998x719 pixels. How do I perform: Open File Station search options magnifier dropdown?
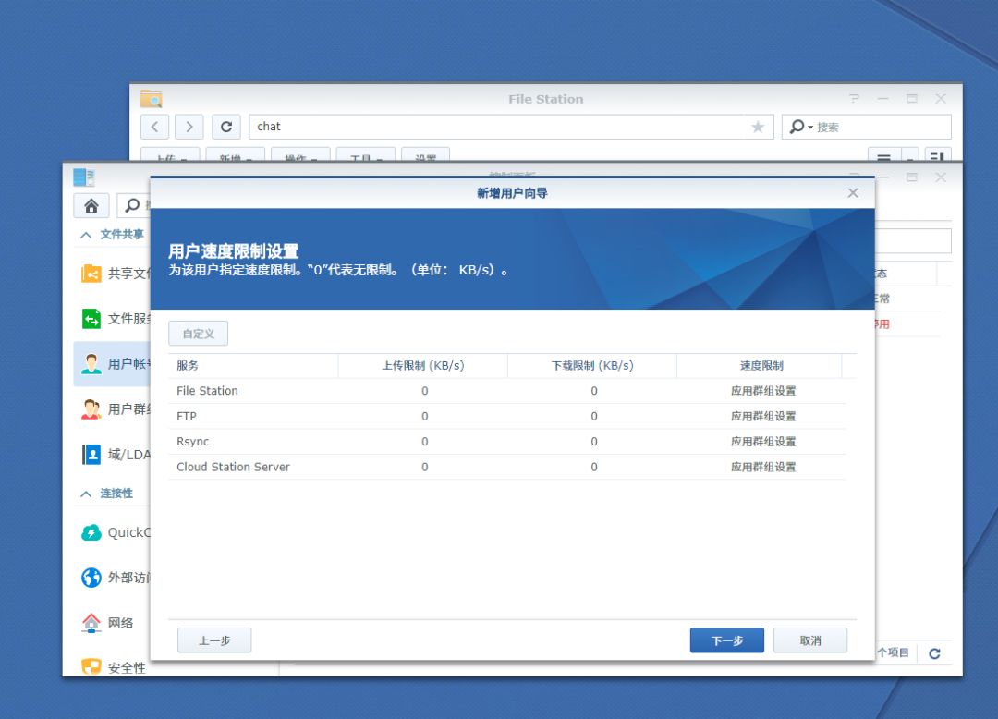(x=800, y=127)
